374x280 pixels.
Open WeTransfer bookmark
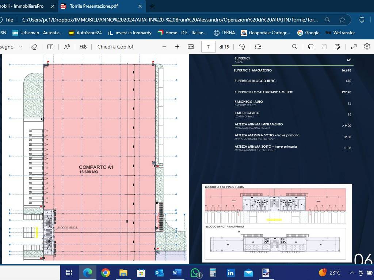[340, 33]
